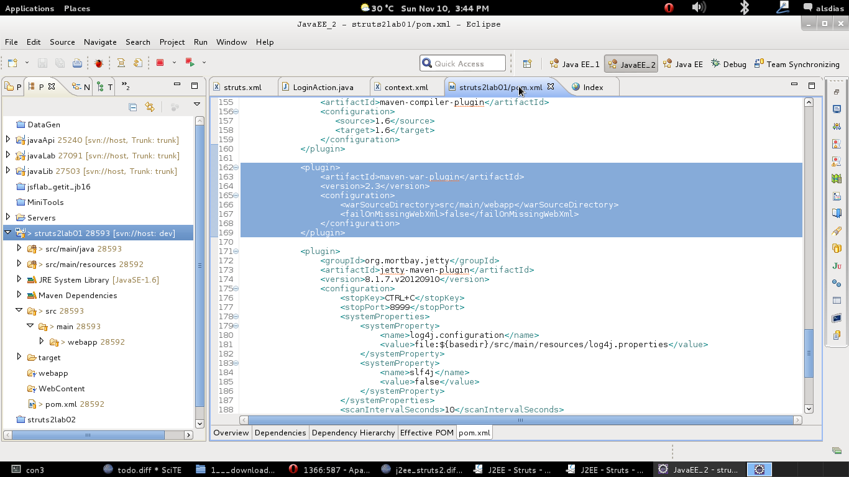
Task: Click the New wizard toolbar icon
Action: click(x=12, y=63)
